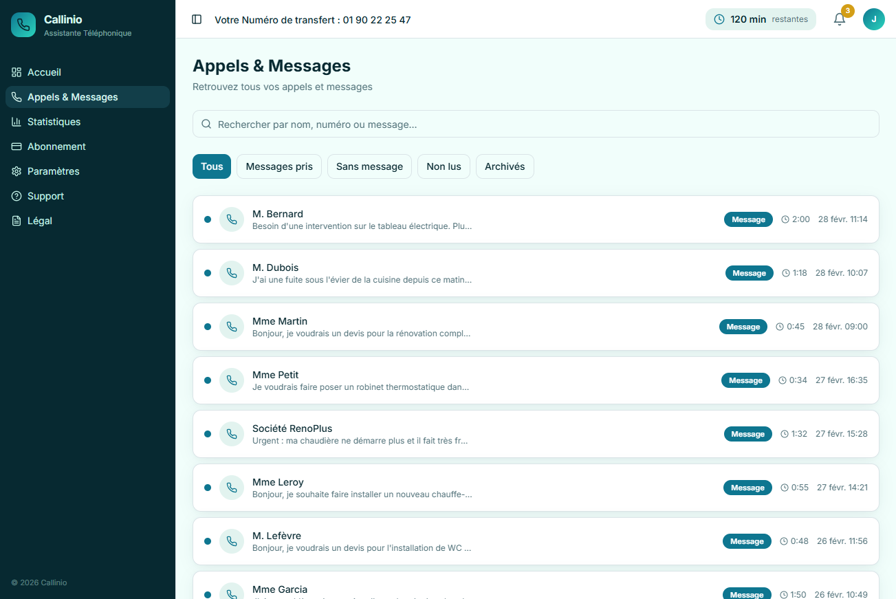Go to Accueil in sidebar
This screenshot has height=599, width=896.
(45, 72)
